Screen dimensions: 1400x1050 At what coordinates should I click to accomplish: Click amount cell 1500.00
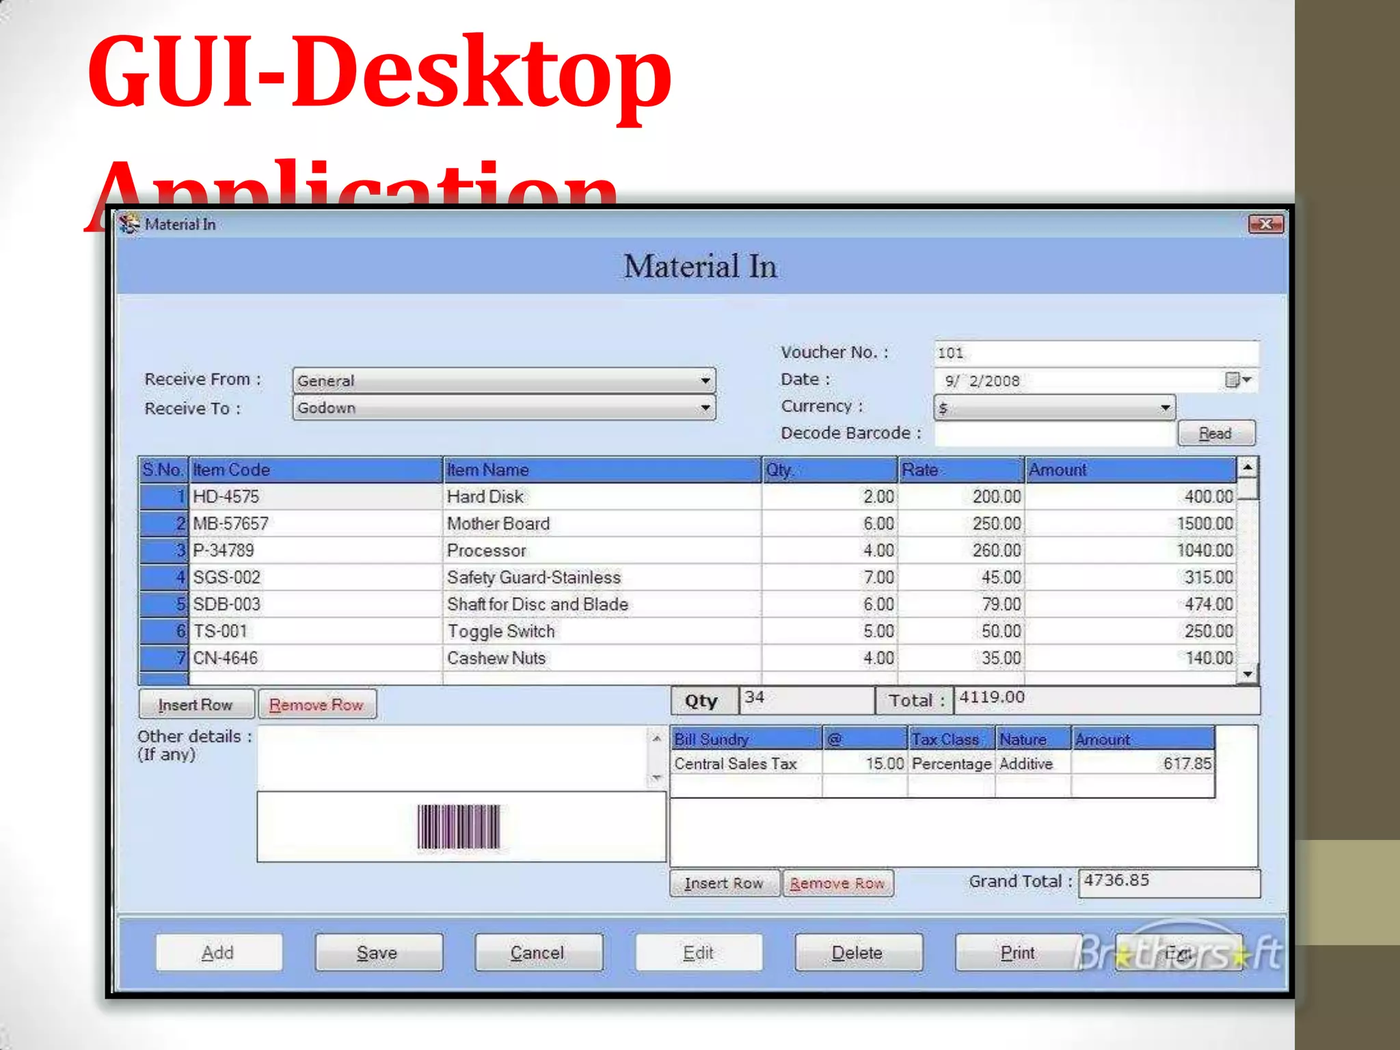(x=1131, y=524)
